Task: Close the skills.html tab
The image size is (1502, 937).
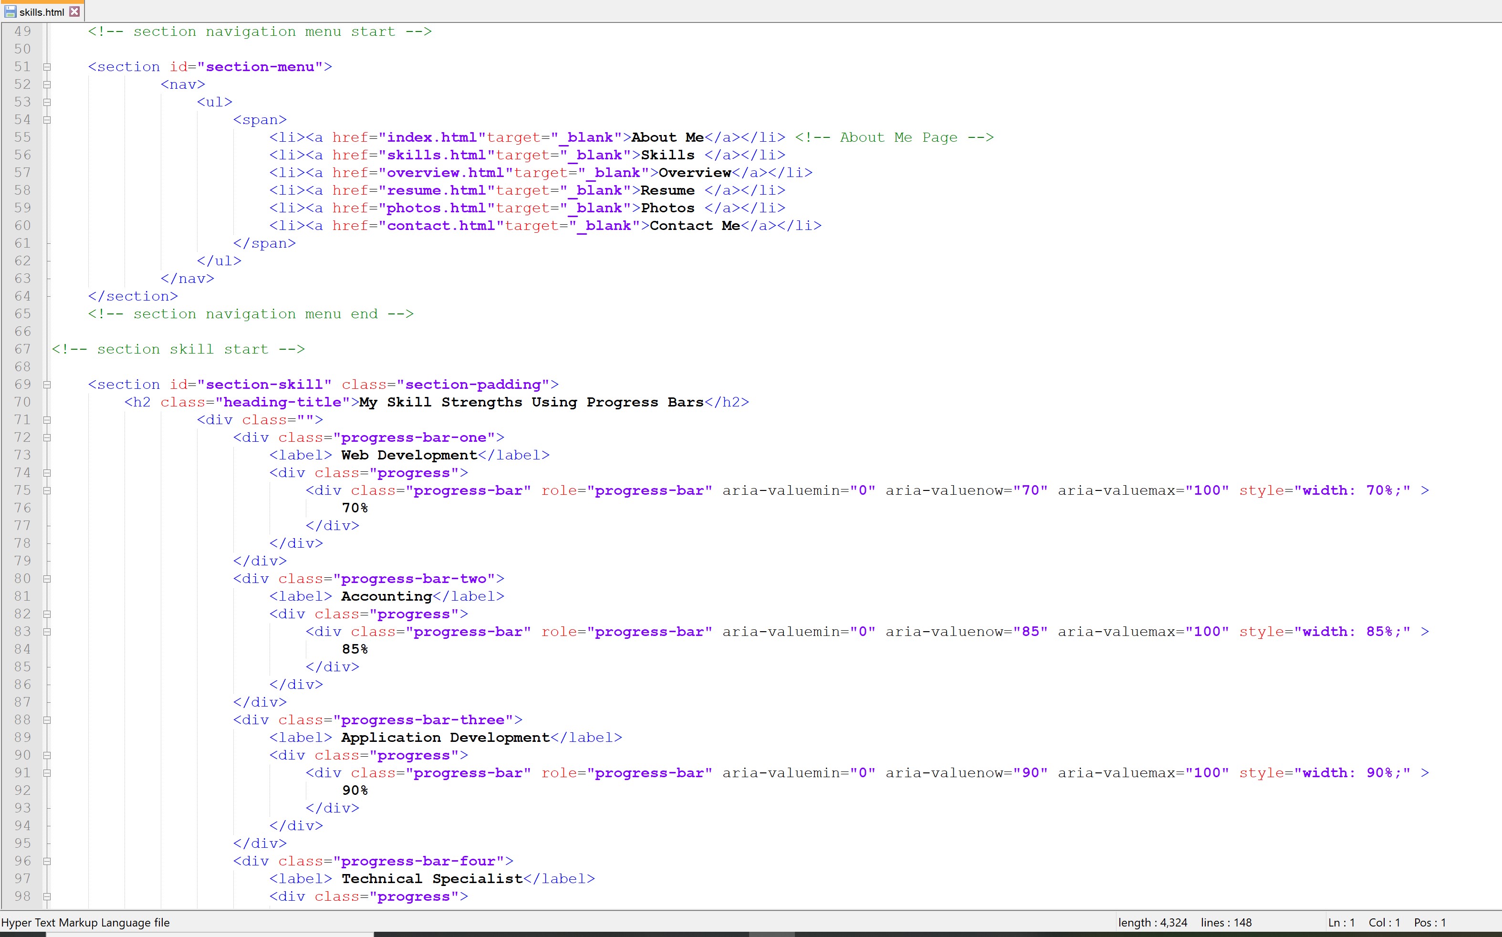Action: [x=74, y=12]
